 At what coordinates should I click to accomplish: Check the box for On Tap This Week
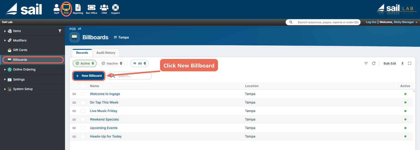point(83,102)
